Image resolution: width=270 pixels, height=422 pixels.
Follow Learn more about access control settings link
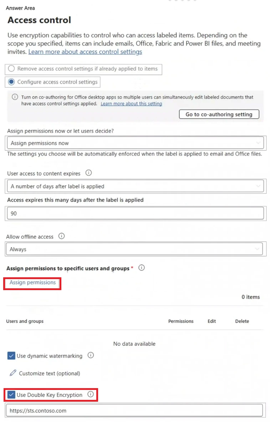tap(85, 52)
